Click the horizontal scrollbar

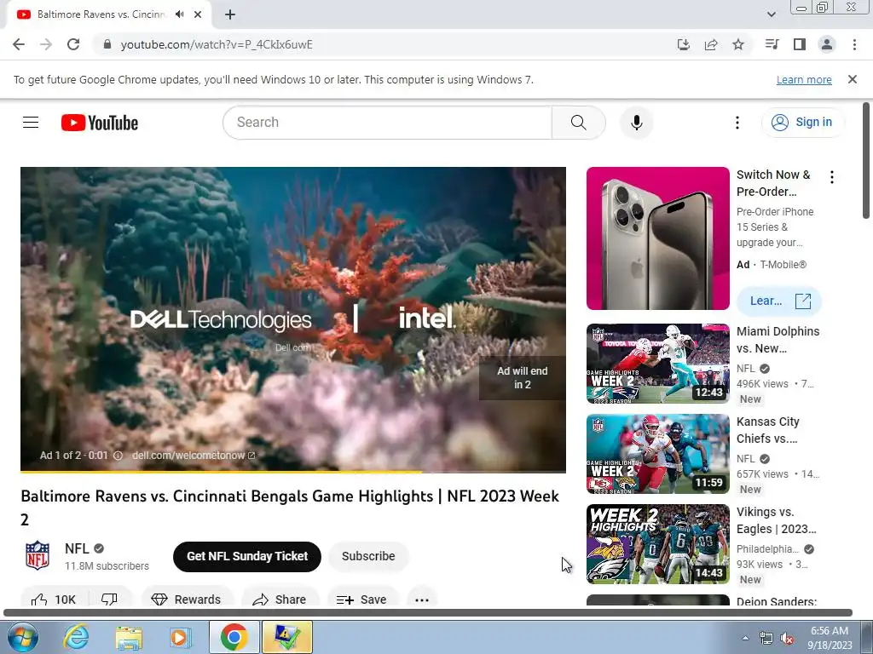428,613
